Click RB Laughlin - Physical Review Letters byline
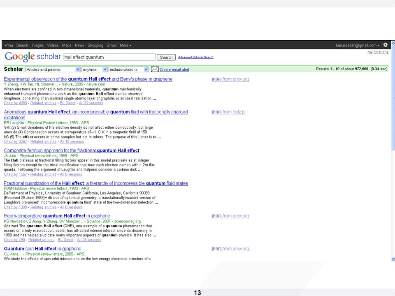Viewport: 395px width, 296px height. [x=46, y=123]
